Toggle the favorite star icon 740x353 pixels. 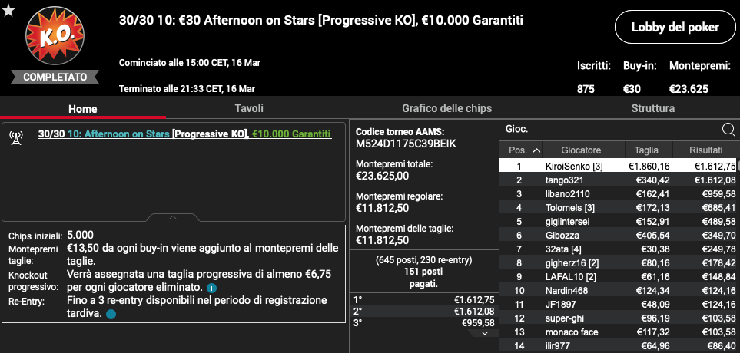8,11
